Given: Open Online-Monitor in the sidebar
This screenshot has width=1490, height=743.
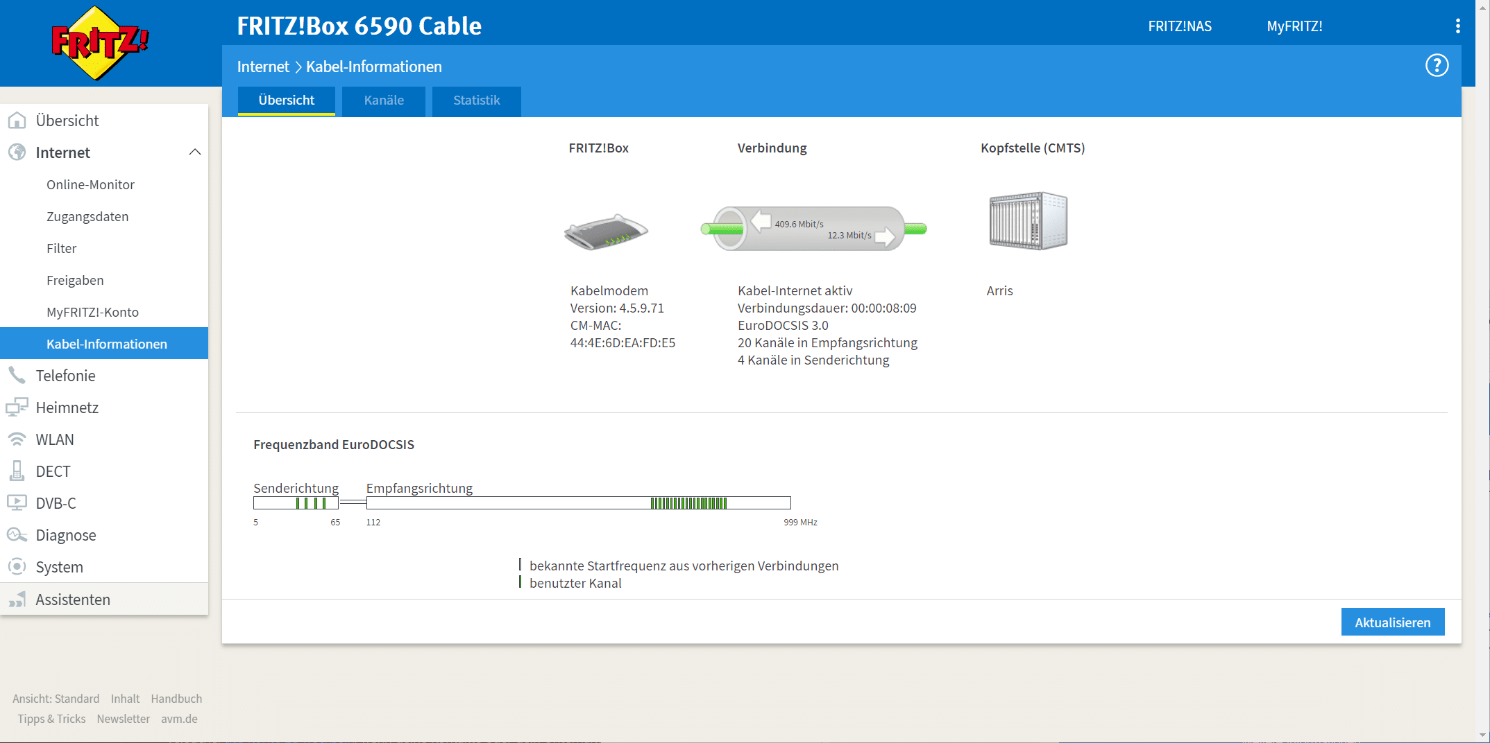Looking at the screenshot, I should pyautogui.click(x=90, y=185).
